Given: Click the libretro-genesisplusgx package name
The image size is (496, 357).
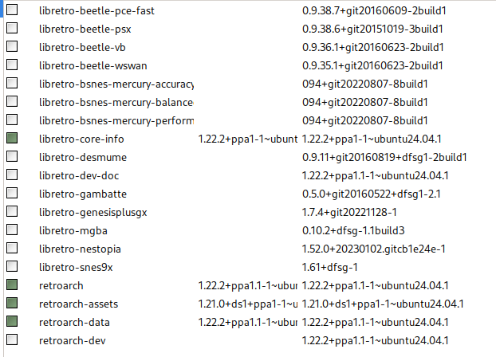Looking at the screenshot, I should [93, 212].
